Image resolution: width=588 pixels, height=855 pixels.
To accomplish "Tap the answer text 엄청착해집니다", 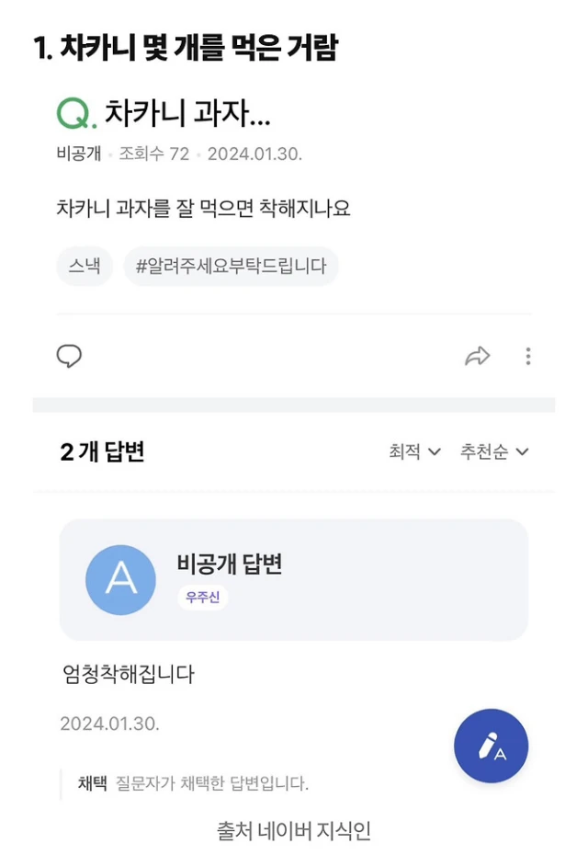I will click(x=129, y=674).
